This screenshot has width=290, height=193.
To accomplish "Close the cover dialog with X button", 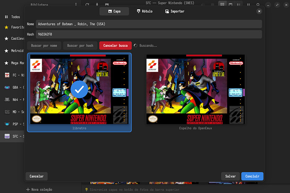I will 259,11.
